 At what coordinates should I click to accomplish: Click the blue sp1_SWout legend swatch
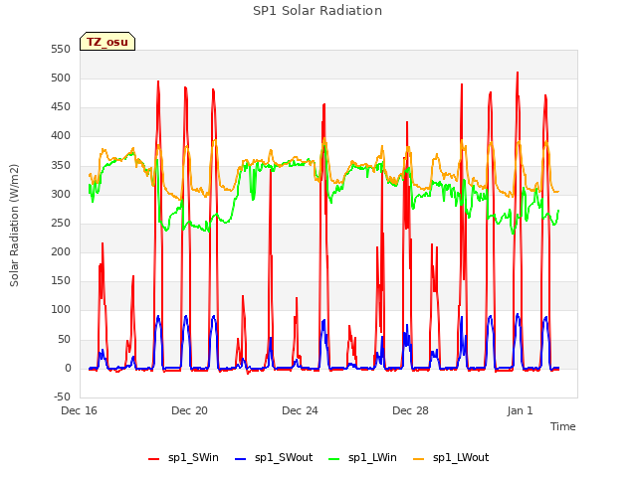pyautogui.click(x=241, y=459)
